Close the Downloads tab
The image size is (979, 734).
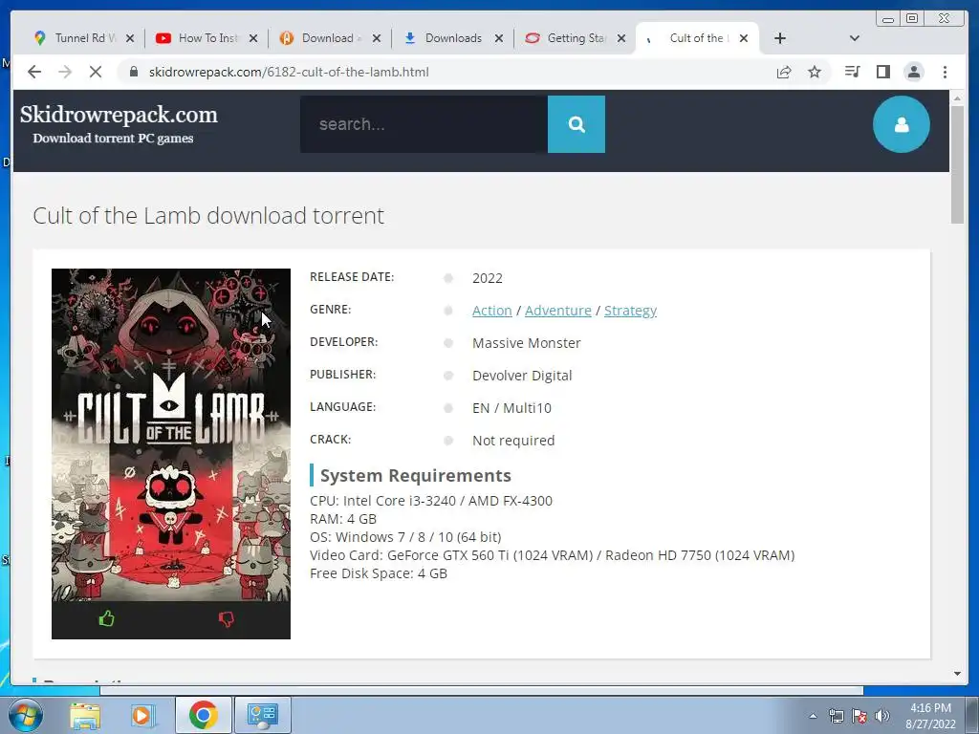coord(499,38)
